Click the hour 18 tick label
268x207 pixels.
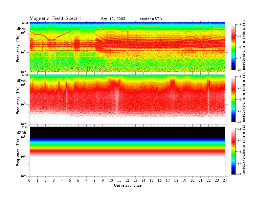[176, 180]
